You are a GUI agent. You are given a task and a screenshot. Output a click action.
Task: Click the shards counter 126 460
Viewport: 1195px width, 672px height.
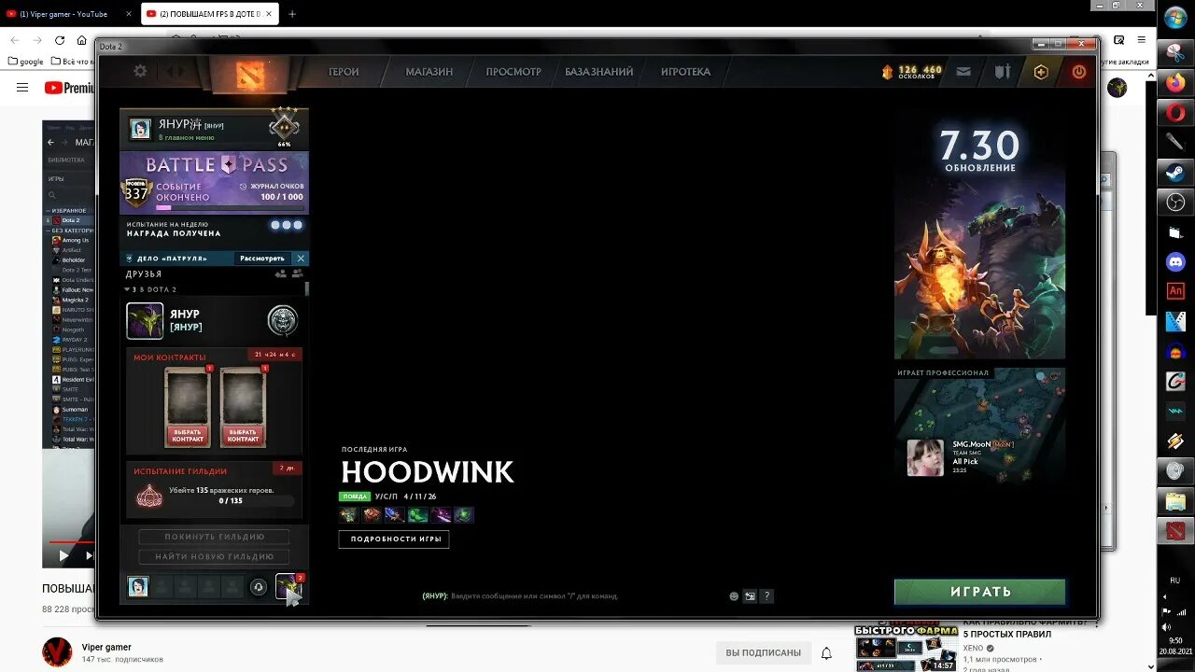[912, 72]
